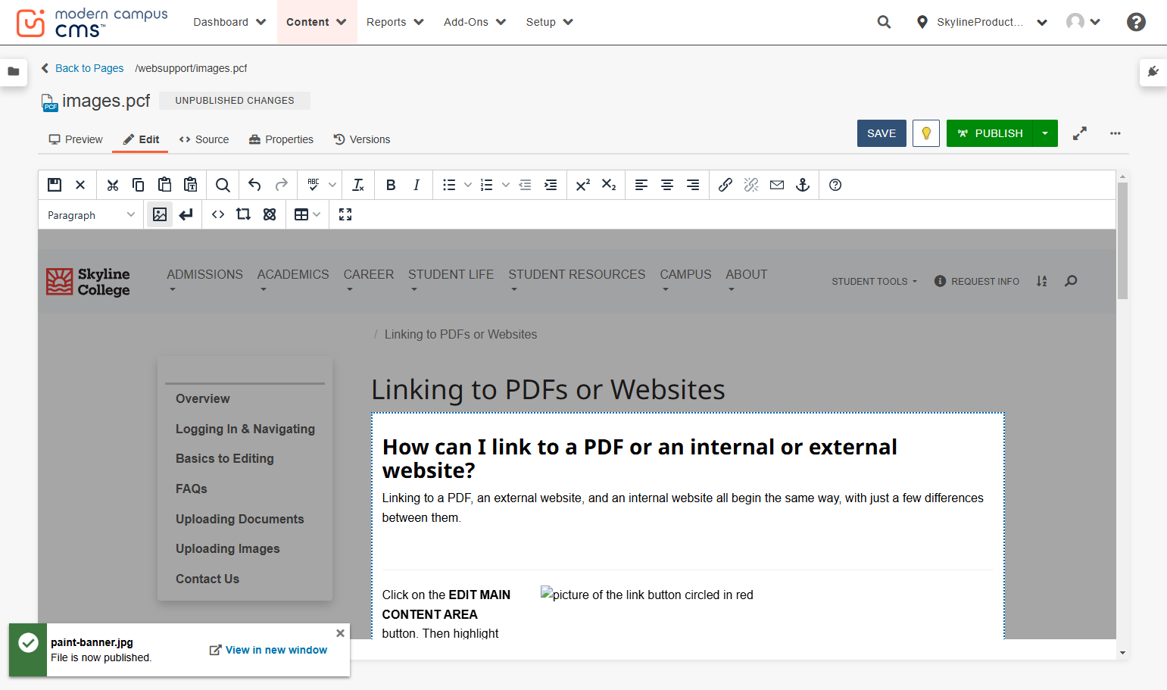Open the file navigation folder sidebar
Screen dimensions: 1167x690
pos(14,72)
